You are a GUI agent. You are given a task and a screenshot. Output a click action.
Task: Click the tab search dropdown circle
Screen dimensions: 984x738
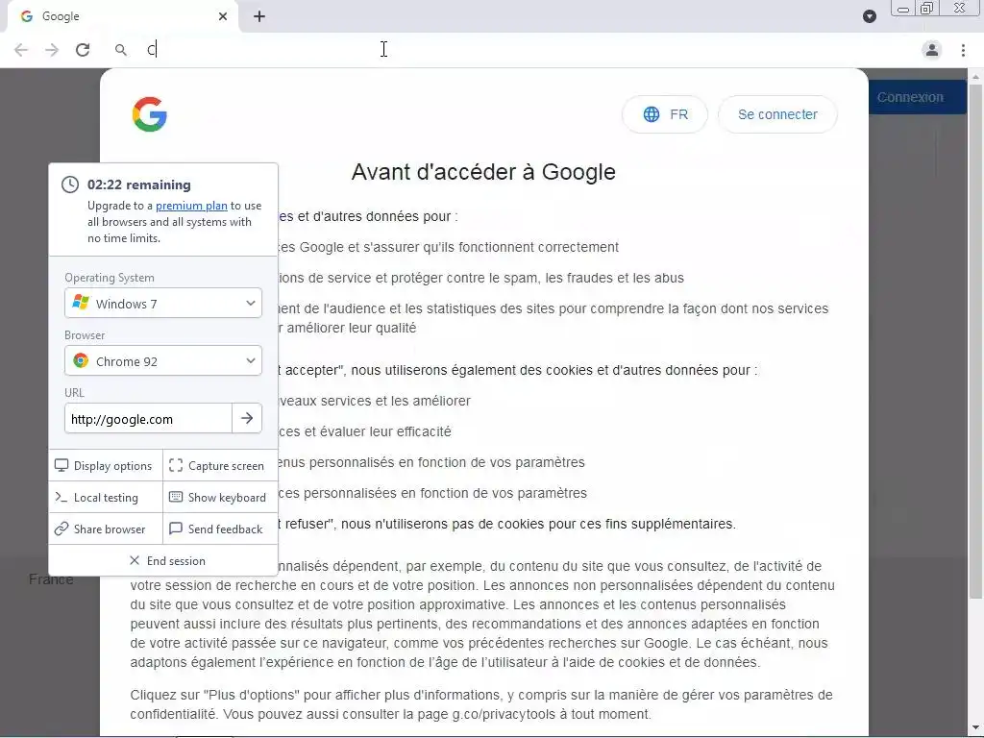[869, 16]
